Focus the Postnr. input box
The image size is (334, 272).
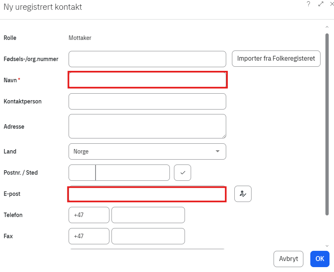pos(82,173)
